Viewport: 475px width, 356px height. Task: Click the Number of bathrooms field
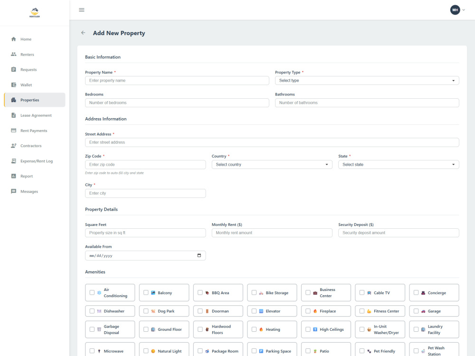tap(367, 103)
